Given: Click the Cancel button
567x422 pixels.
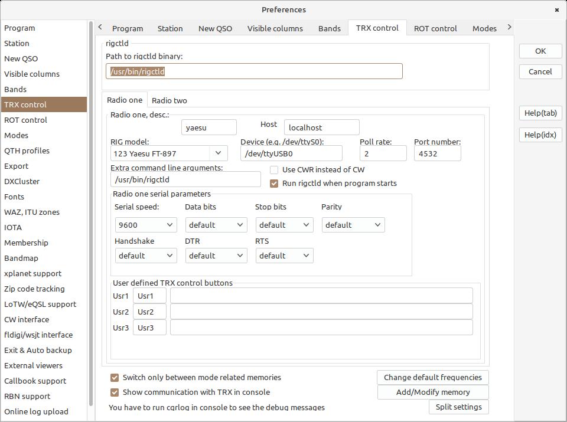Looking at the screenshot, I should pos(540,72).
